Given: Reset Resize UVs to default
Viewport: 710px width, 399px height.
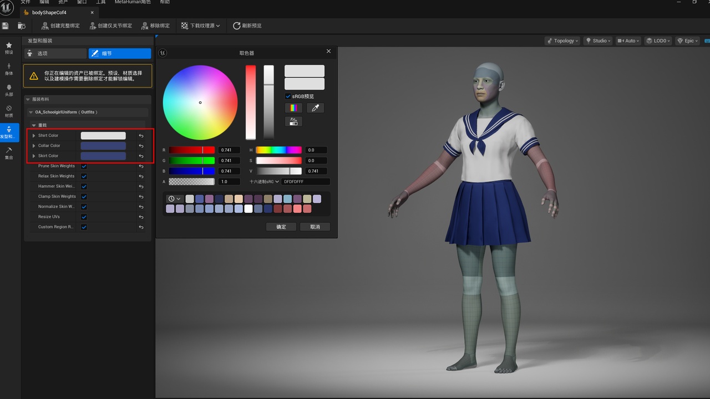Looking at the screenshot, I should click(141, 217).
